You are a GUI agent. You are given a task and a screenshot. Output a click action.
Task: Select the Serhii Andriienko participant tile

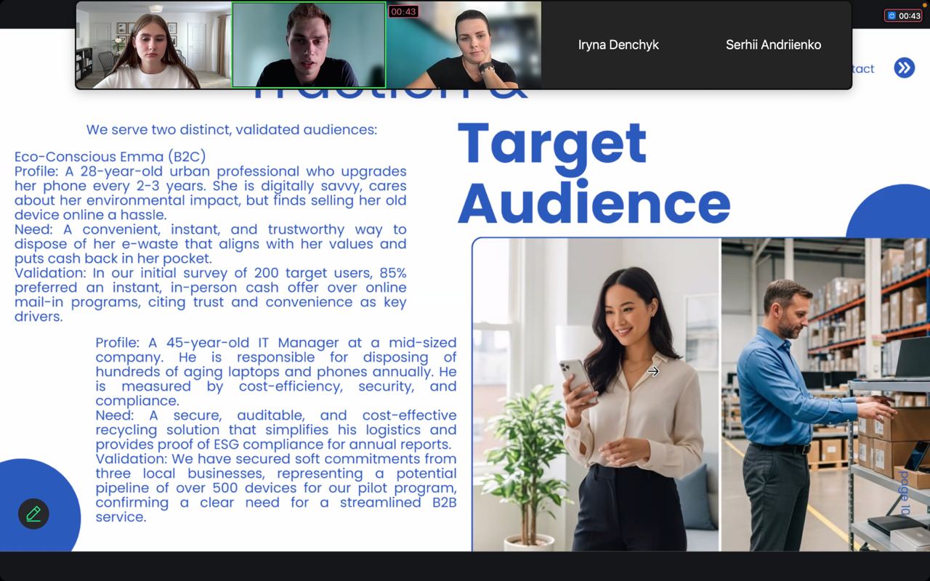pyautogui.click(x=773, y=45)
